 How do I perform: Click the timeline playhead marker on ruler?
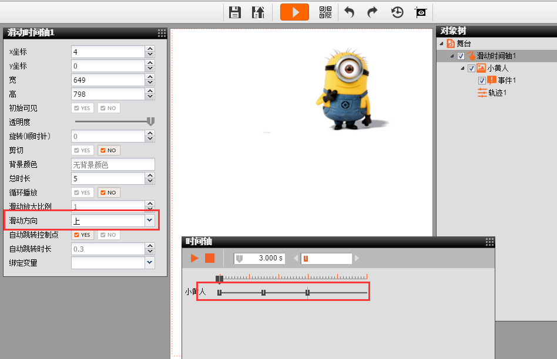pos(220,279)
